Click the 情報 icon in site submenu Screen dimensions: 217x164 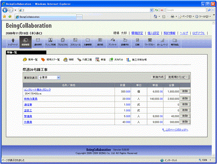point(65,60)
